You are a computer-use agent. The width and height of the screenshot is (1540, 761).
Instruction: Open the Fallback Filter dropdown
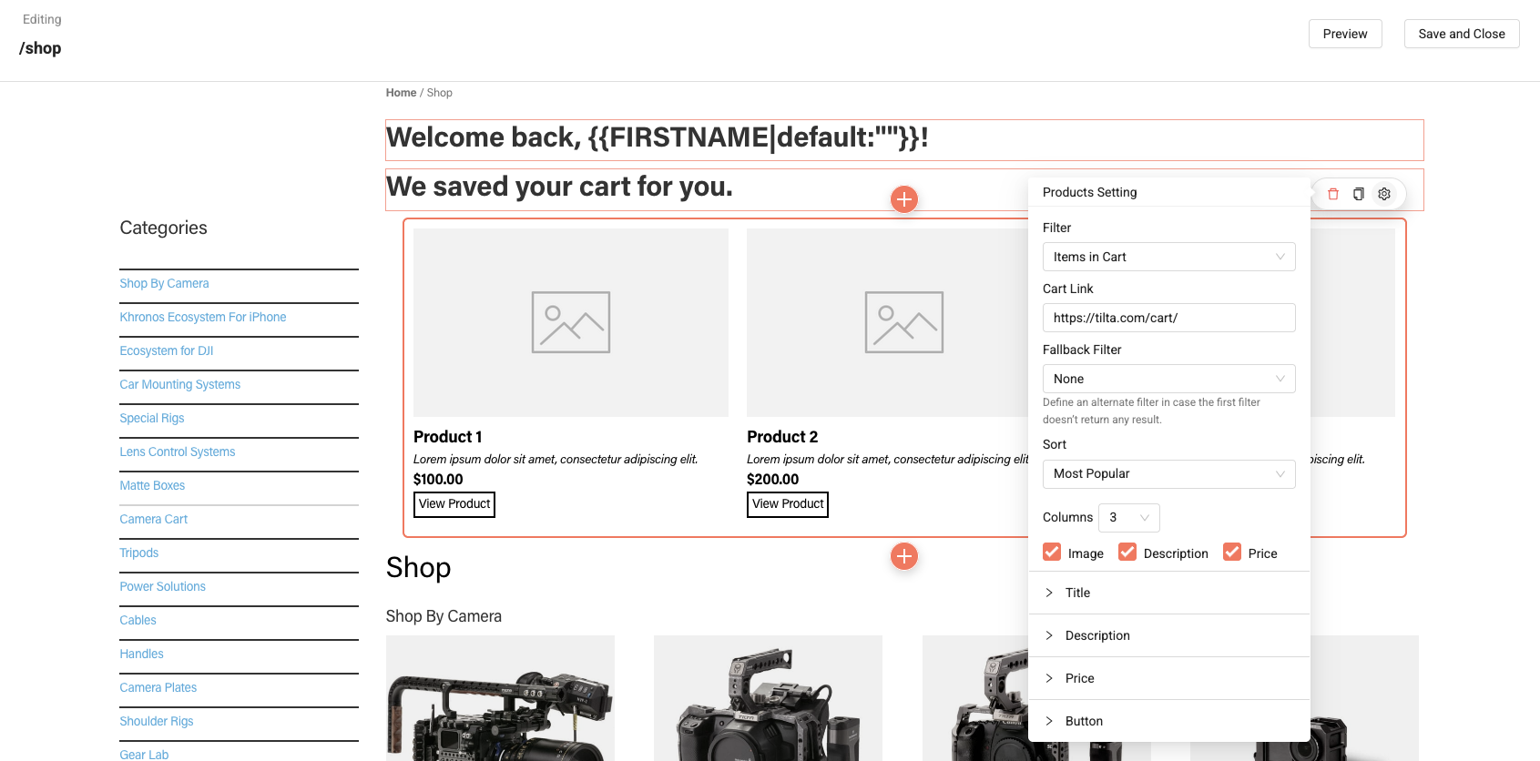point(1168,379)
